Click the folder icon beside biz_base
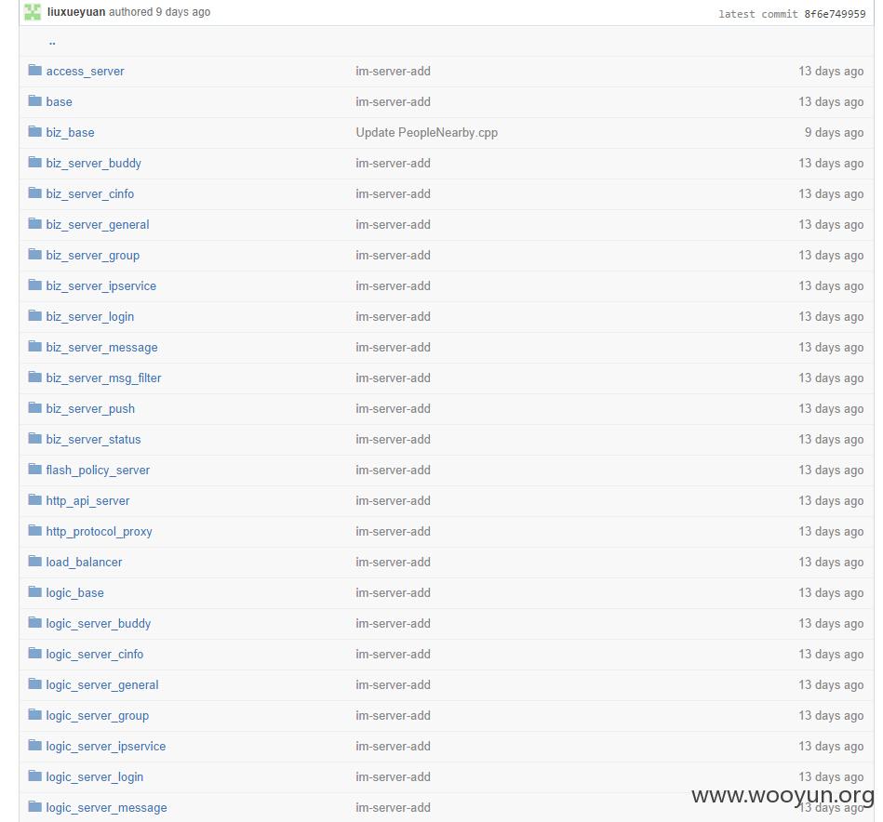Image resolution: width=883 pixels, height=822 pixels. point(35,131)
